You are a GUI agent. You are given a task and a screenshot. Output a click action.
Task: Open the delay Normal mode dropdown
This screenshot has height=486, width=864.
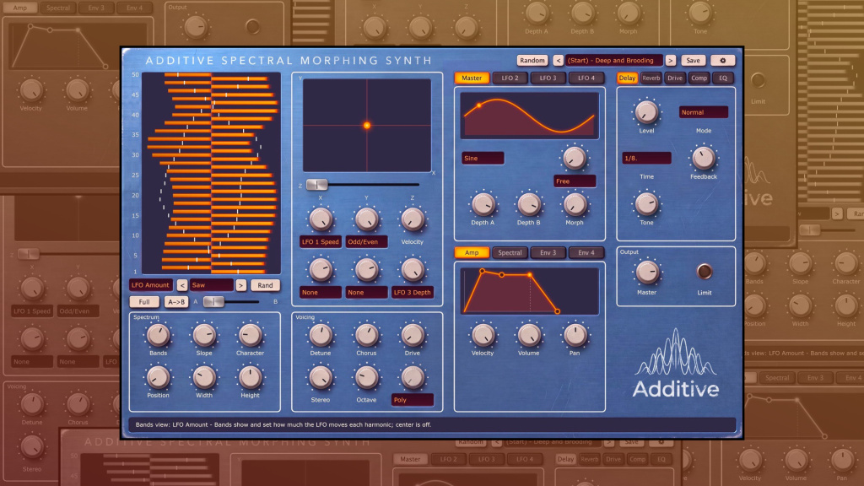(704, 112)
